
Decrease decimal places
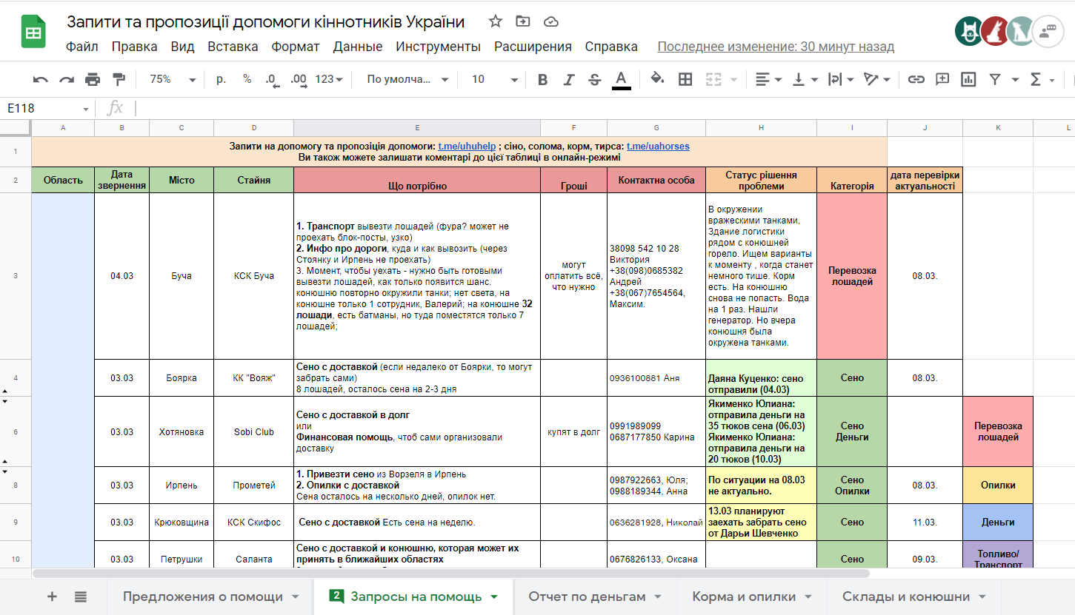271,79
